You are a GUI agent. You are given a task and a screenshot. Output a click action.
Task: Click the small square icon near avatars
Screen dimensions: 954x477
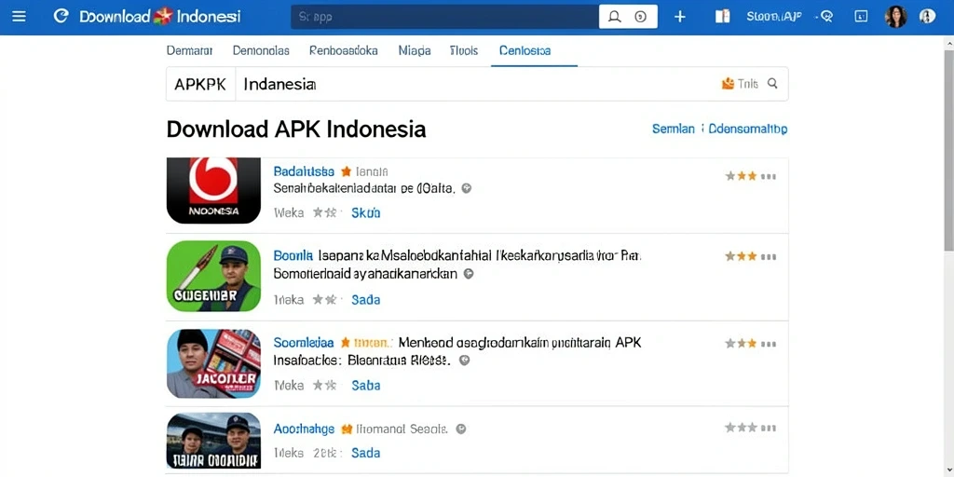tap(861, 17)
